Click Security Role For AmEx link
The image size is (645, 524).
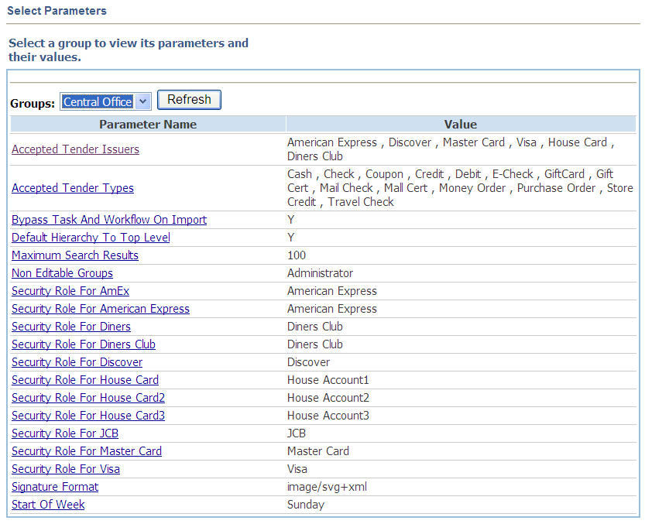70,291
